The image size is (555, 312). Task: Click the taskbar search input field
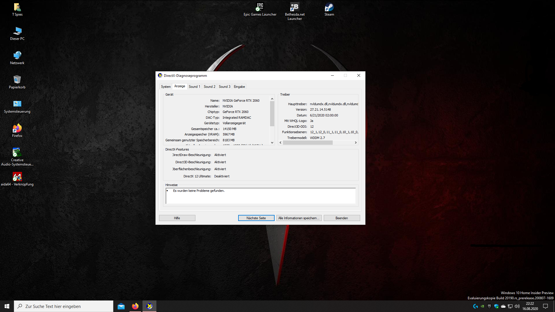point(64,306)
